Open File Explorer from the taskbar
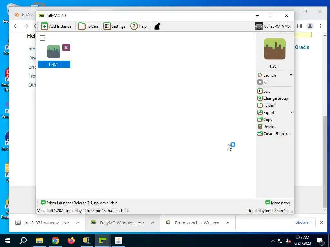 click(x=39, y=241)
